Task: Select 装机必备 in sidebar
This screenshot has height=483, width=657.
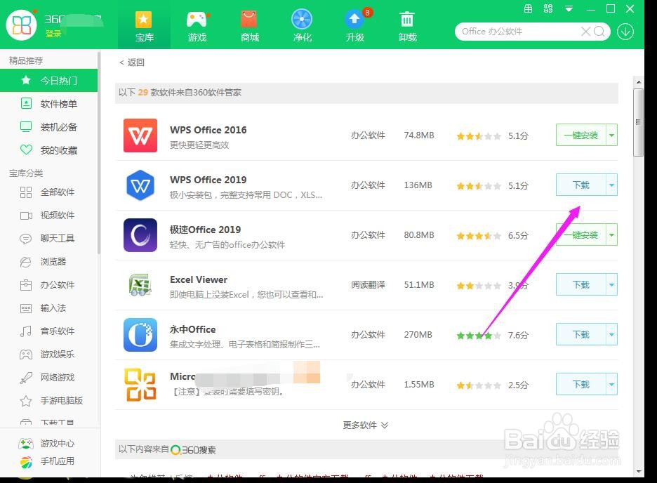Action: tap(48, 127)
